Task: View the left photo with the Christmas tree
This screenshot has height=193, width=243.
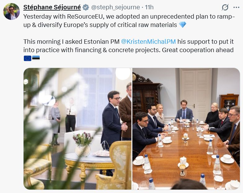Action: click(x=77, y=128)
